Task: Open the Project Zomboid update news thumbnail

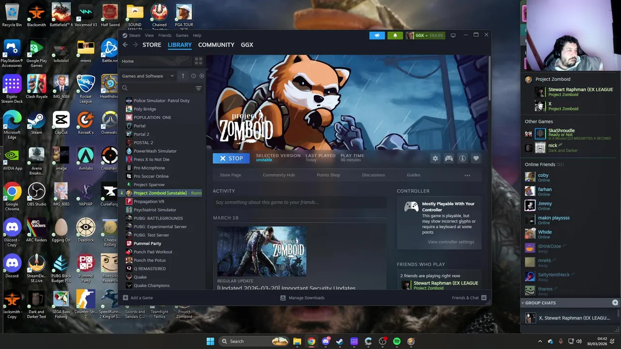Action: tap(261, 251)
